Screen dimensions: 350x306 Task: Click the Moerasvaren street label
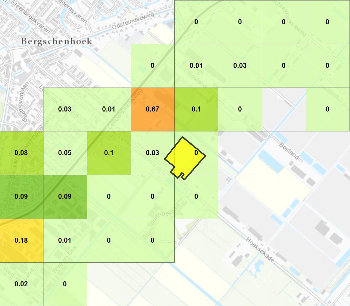pyautogui.click(x=73, y=11)
